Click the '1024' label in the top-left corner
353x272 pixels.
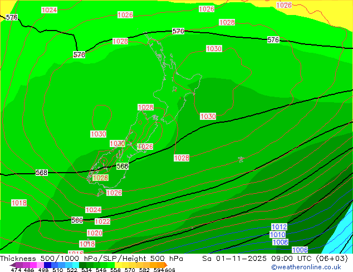coord(50,10)
